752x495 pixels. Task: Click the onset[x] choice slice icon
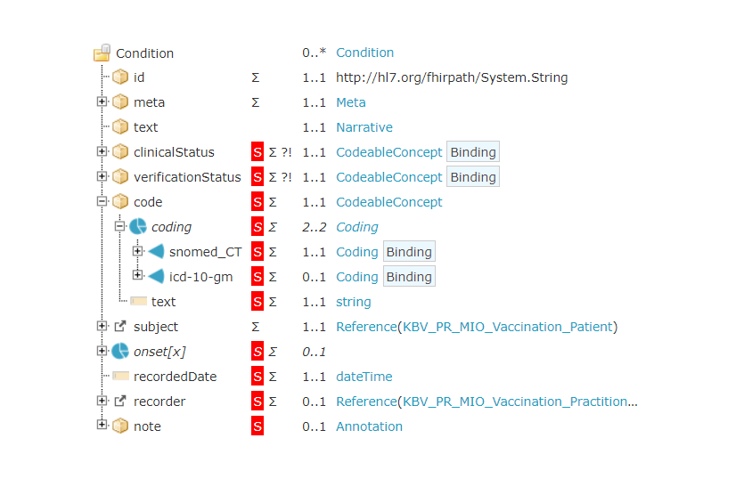pyautogui.click(x=120, y=352)
